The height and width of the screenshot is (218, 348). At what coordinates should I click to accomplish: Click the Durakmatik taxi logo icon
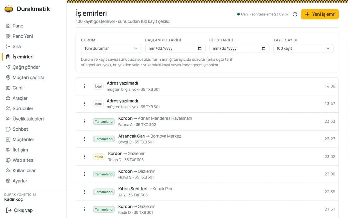click(9, 9)
